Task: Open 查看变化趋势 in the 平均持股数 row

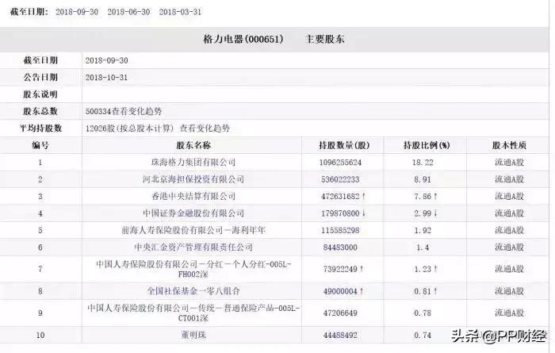Action: point(205,129)
